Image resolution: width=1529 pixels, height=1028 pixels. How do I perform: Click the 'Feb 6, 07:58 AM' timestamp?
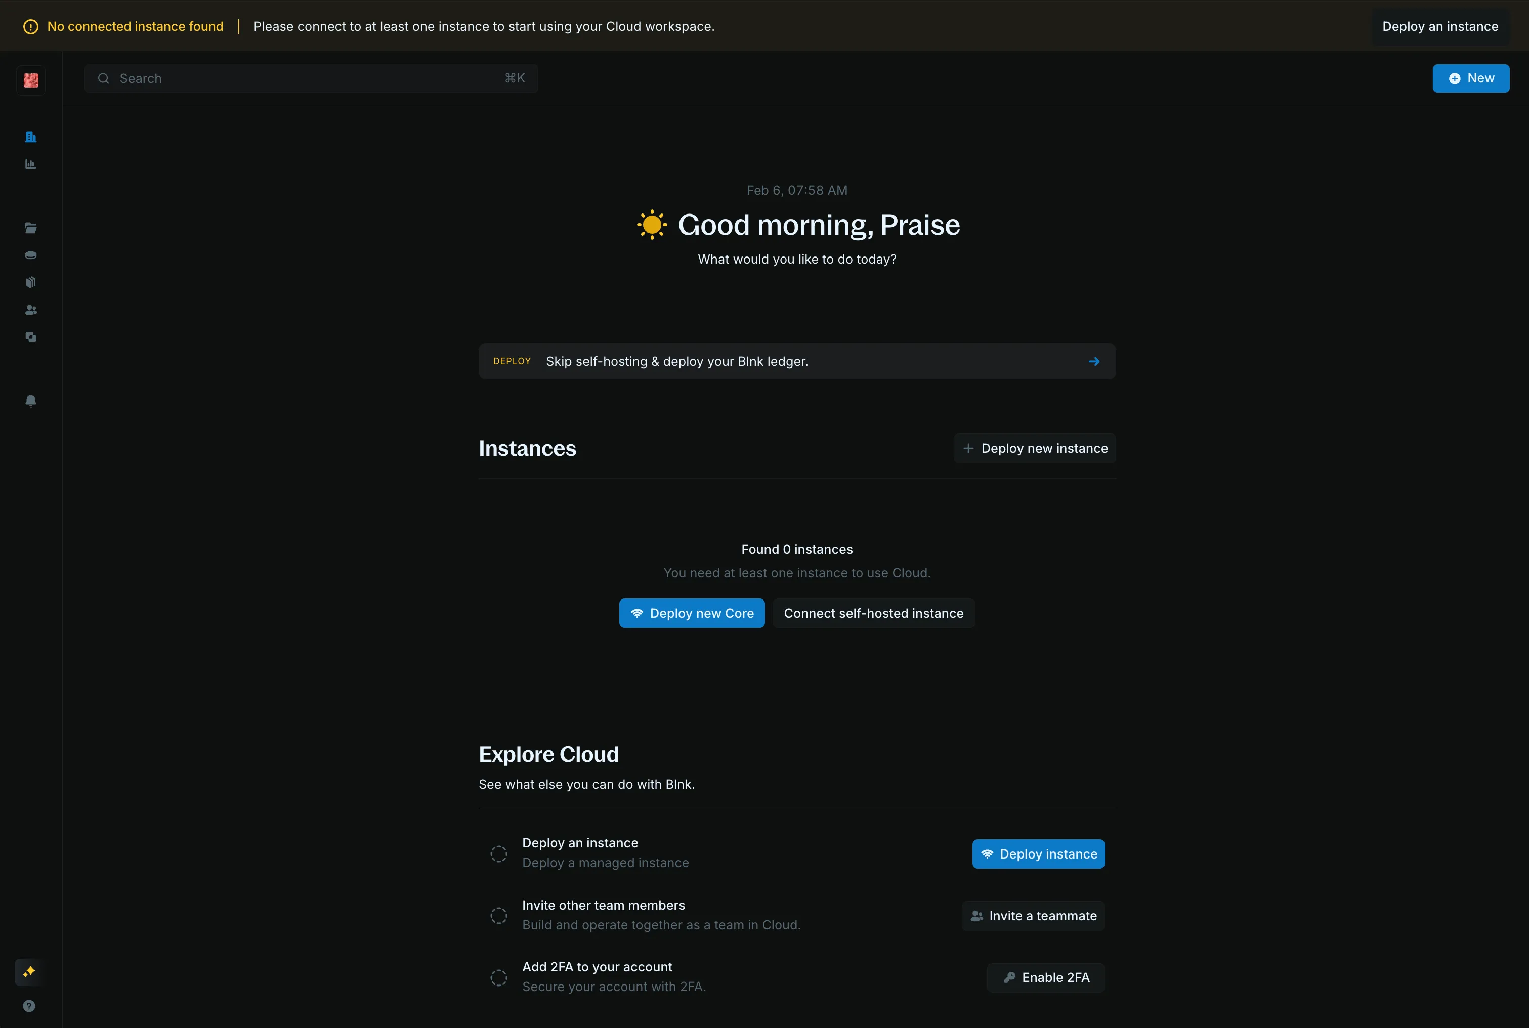(x=796, y=190)
